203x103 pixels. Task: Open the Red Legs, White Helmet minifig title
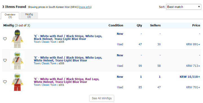tap(67, 81)
